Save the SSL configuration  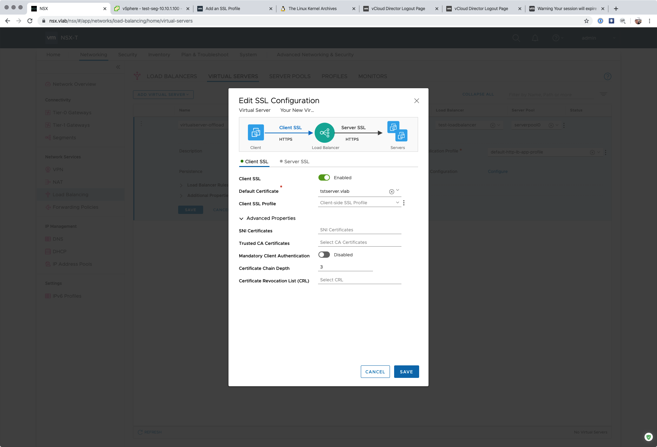click(406, 372)
